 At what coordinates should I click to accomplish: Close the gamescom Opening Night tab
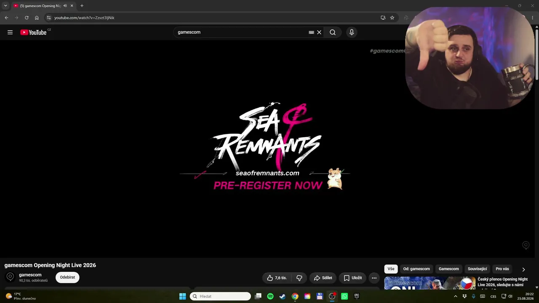72,6
